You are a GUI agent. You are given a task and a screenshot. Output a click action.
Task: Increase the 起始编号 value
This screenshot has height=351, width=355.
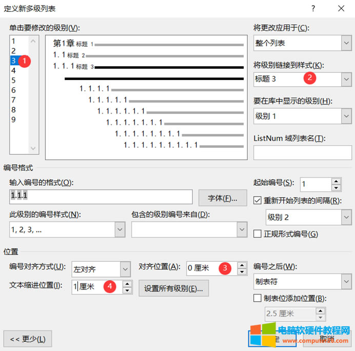pos(336,181)
